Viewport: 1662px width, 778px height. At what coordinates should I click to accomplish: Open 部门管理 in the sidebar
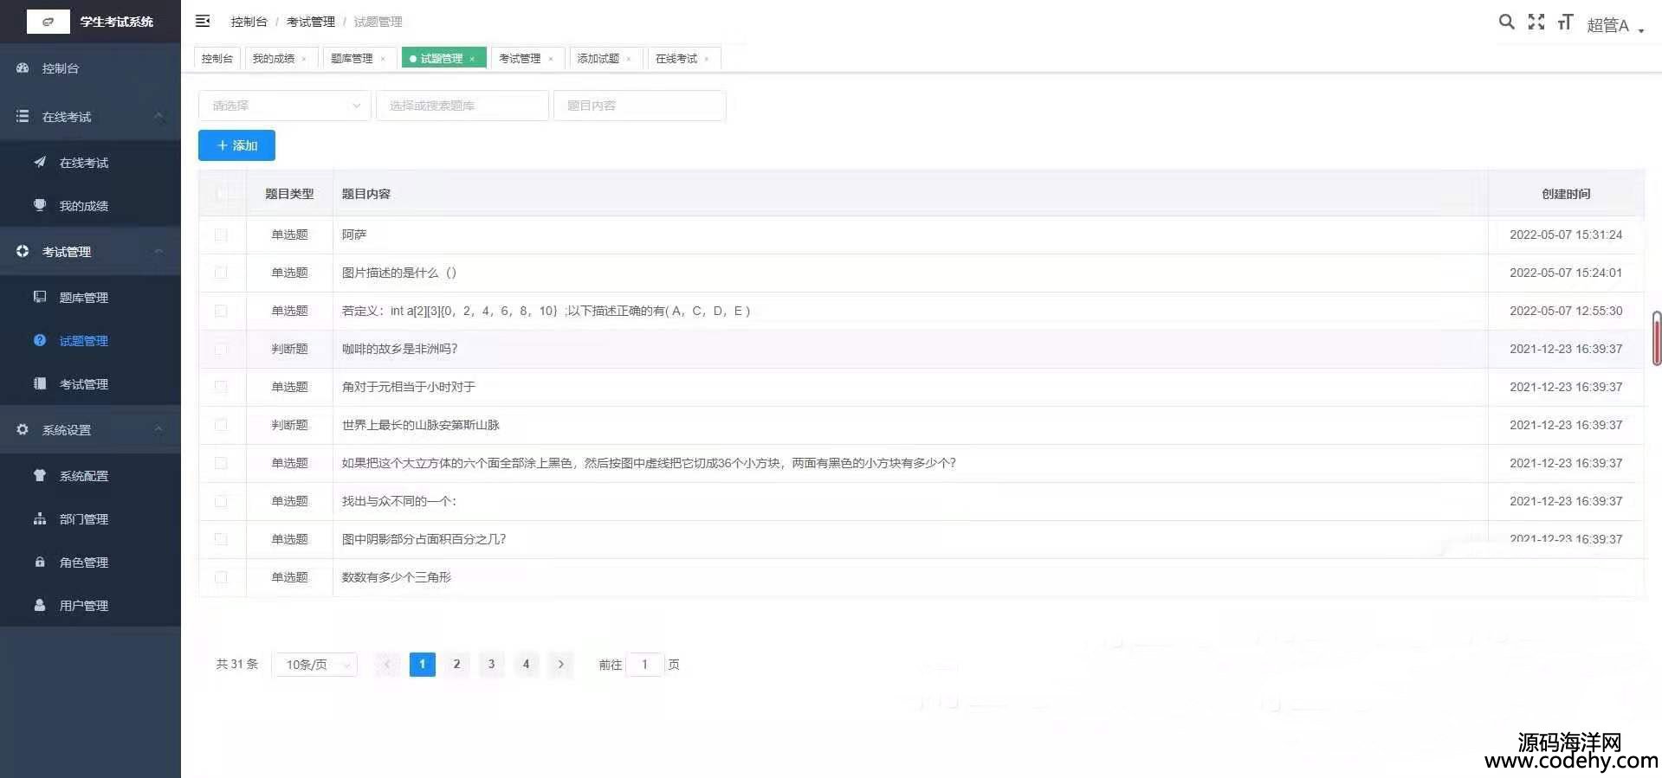[x=83, y=519]
